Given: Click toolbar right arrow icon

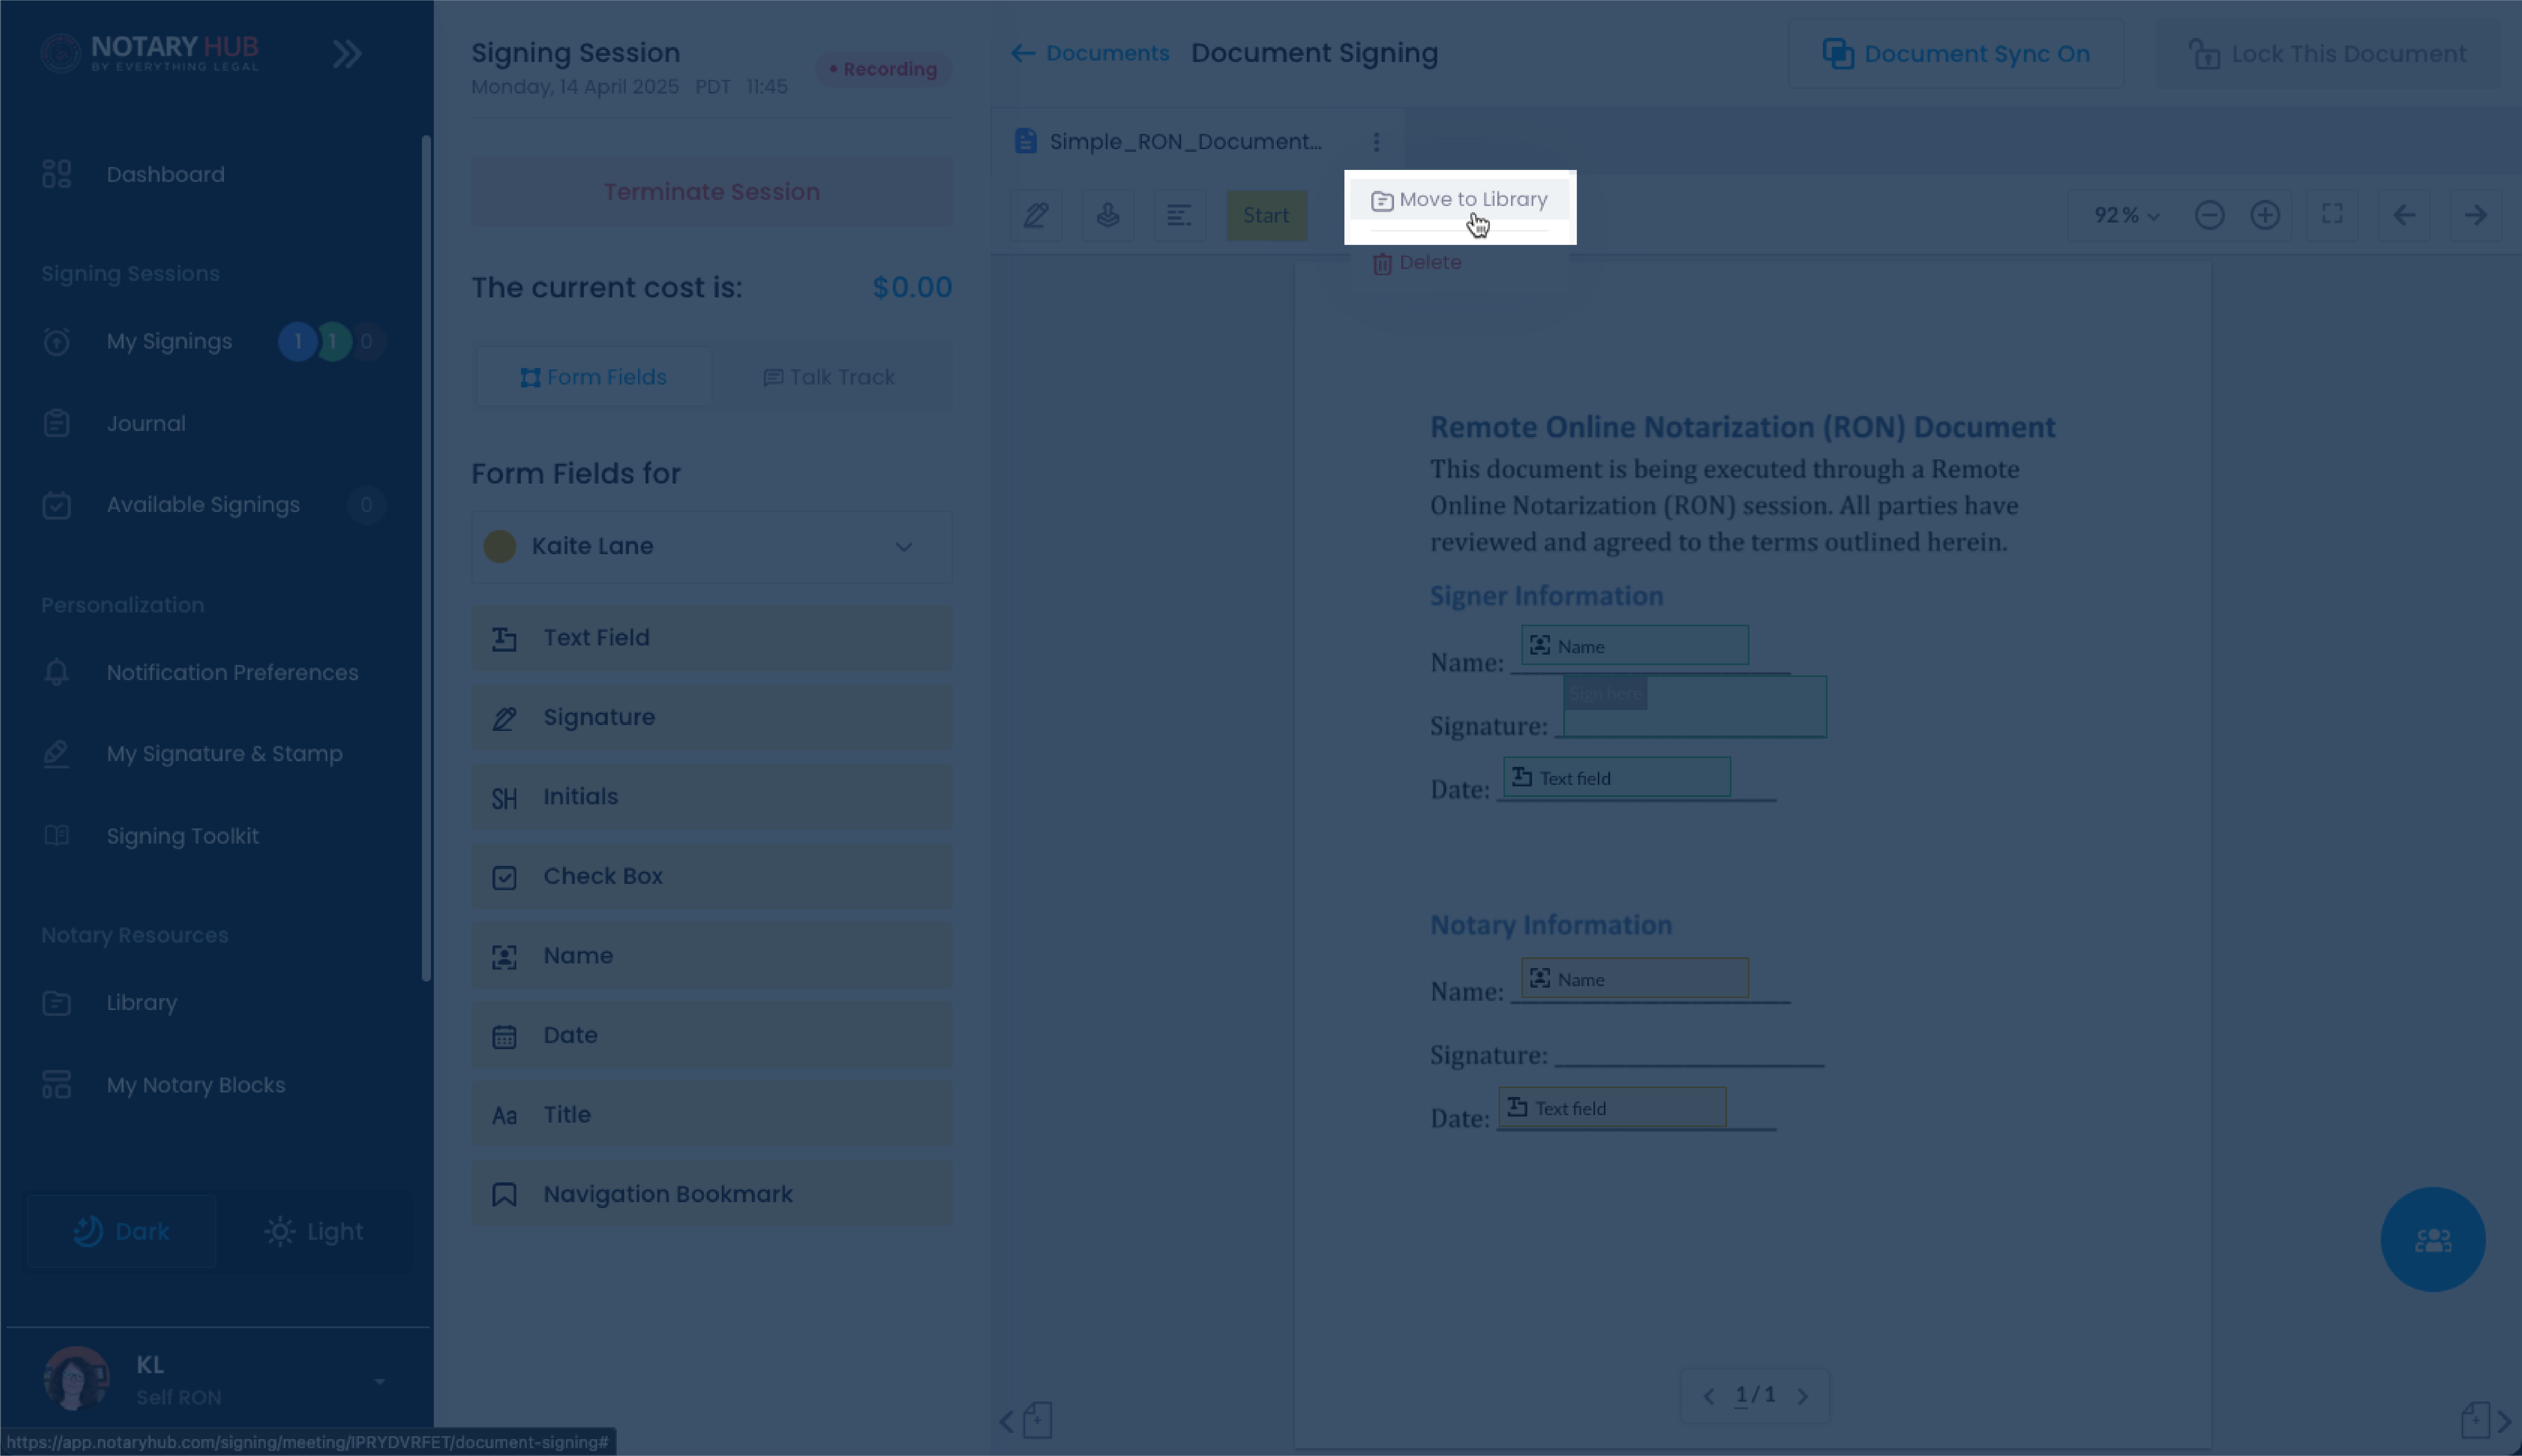Looking at the screenshot, I should point(2476,215).
